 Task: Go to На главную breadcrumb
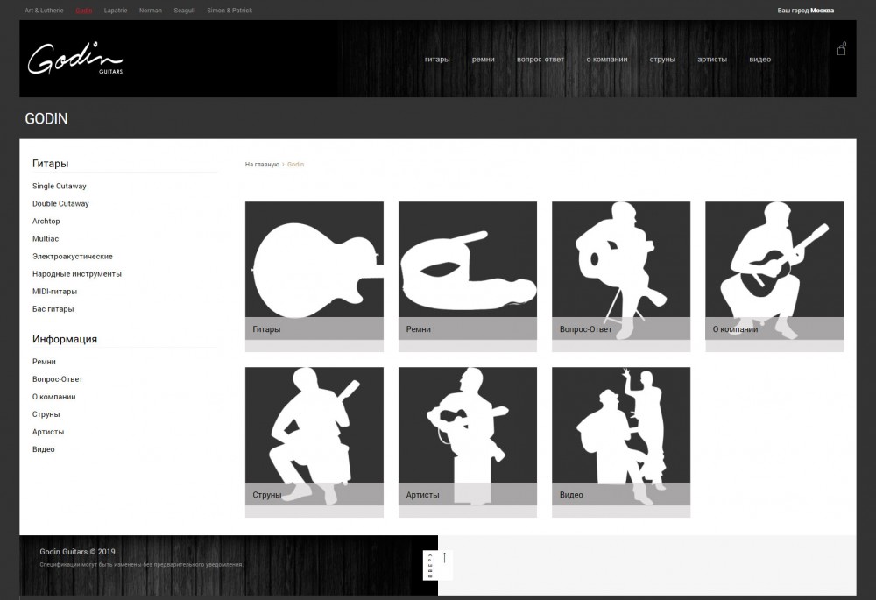tap(262, 165)
